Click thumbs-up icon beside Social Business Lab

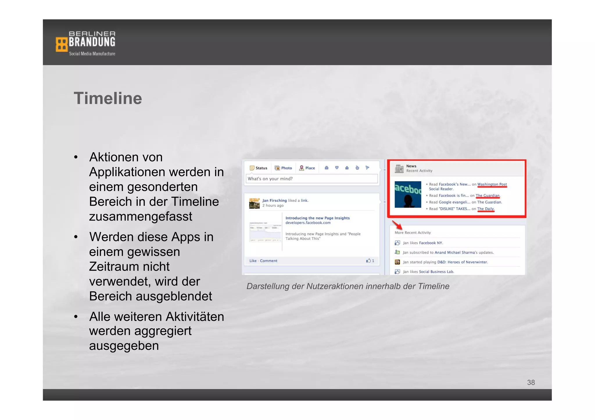pyautogui.click(x=397, y=271)
